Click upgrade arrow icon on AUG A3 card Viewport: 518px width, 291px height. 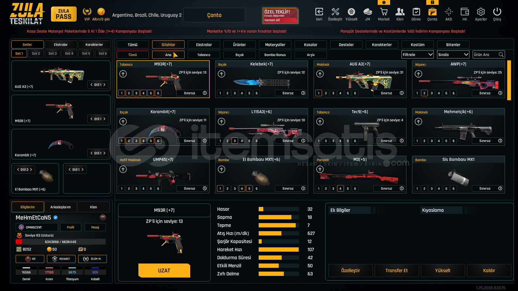[x=320, y=74]
